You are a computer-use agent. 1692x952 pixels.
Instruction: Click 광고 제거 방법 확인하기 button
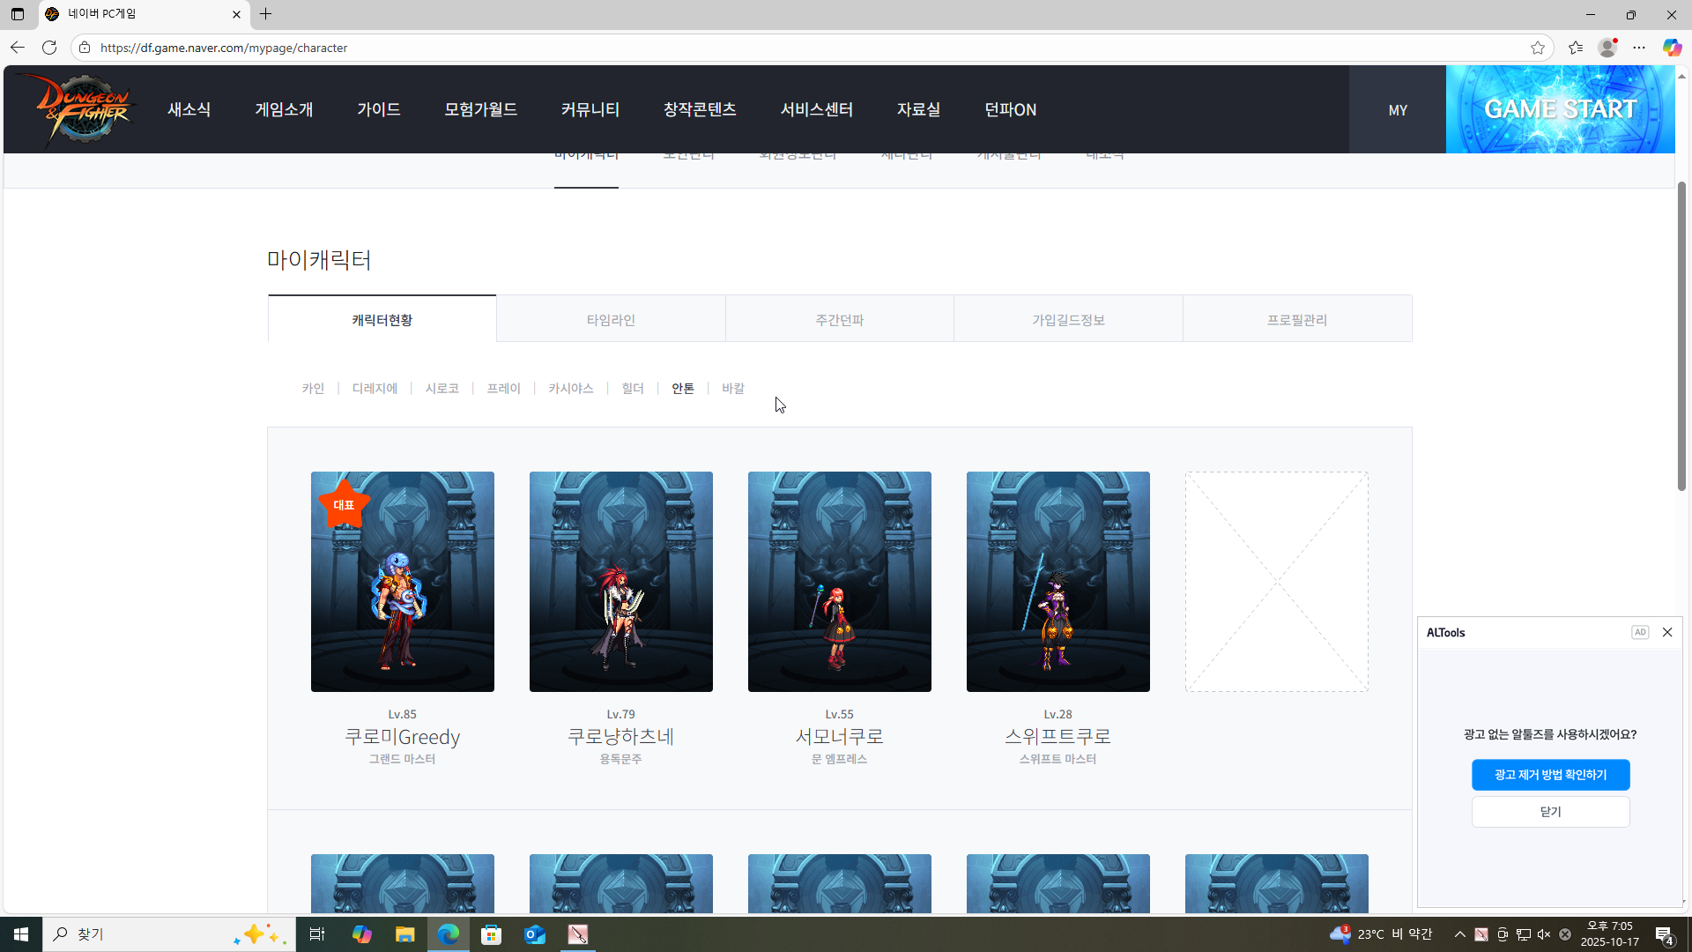point(1550,775)
